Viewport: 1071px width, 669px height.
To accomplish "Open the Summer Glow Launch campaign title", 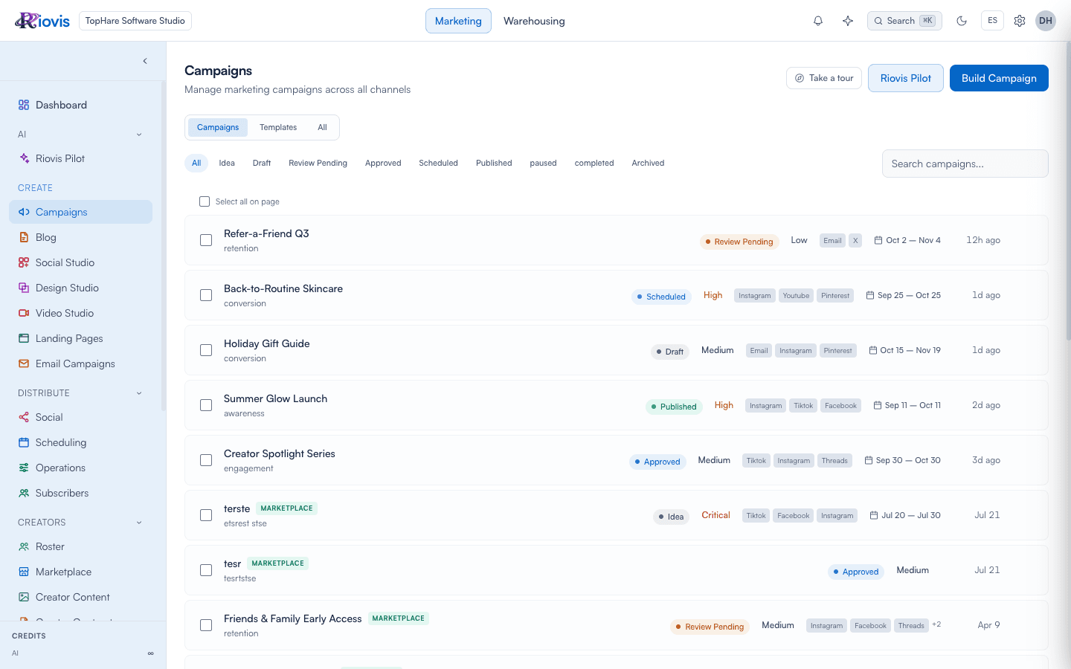I will 275,398.
